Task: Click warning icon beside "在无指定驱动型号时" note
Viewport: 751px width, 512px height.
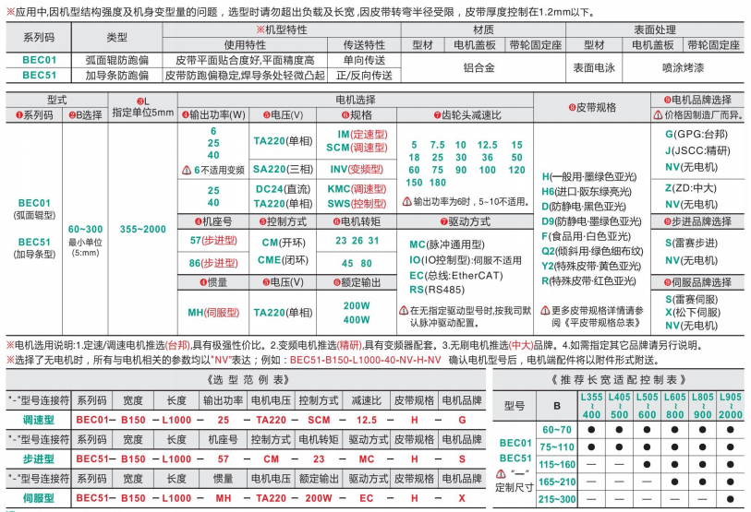Action: point(404,311)
